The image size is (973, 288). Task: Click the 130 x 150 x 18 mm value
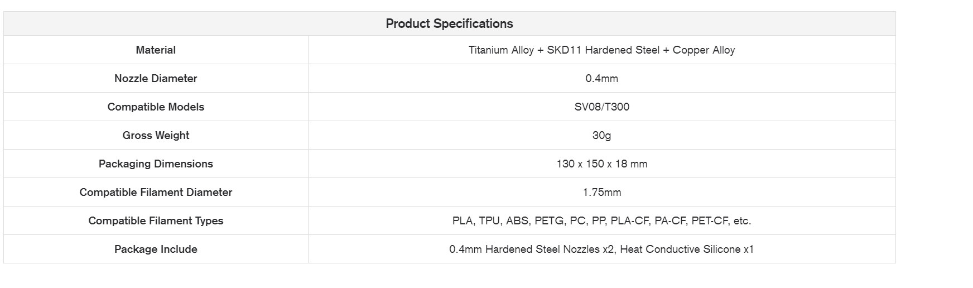click(601, 164)
